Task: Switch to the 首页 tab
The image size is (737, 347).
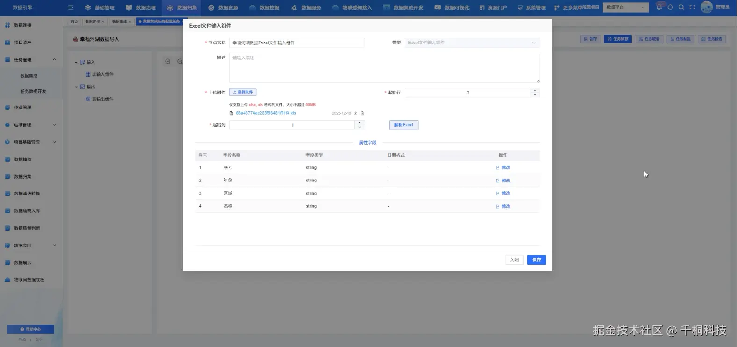Action: point(74,22)
